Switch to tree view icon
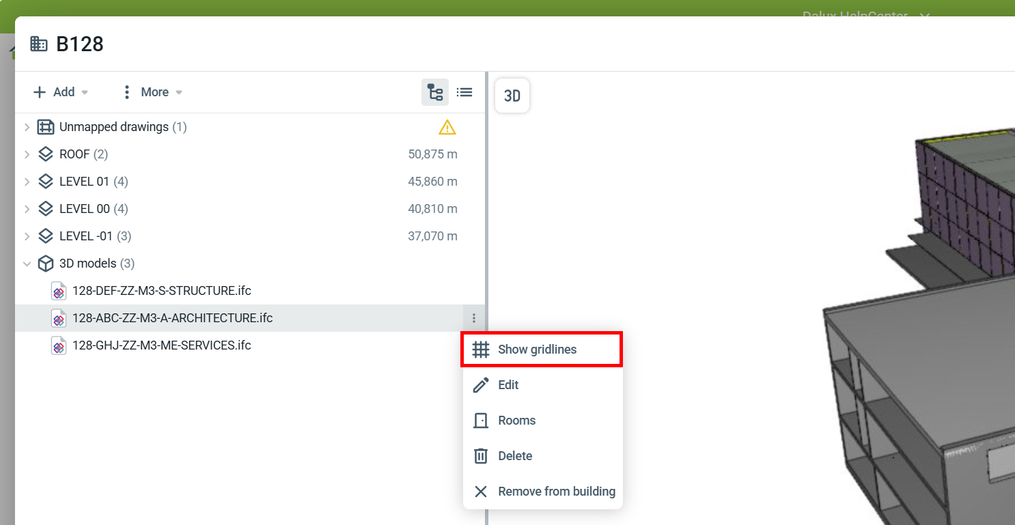 pos(434,92)
